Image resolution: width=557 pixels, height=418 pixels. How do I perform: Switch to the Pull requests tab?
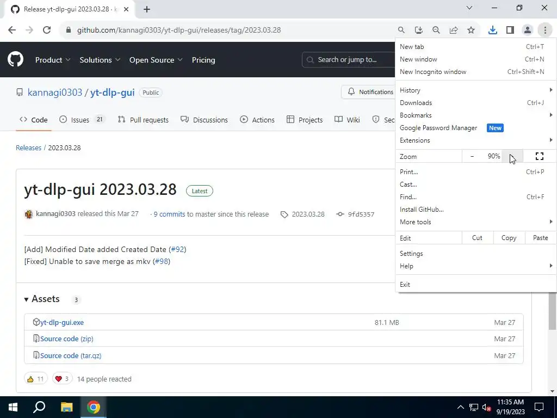point(143,120)
